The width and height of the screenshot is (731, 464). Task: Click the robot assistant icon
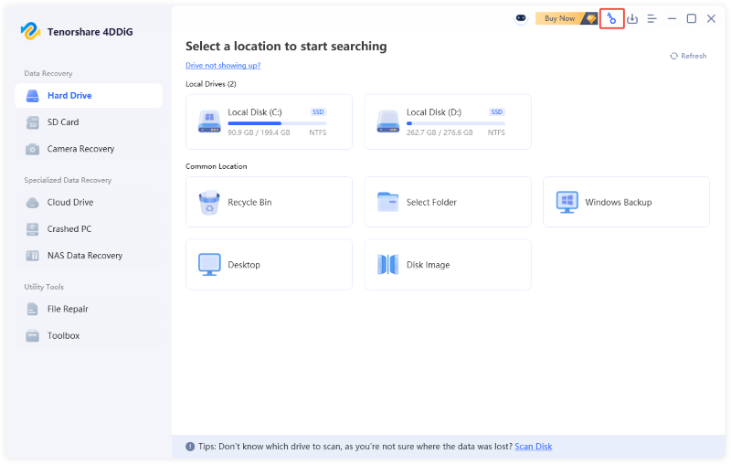pyautogui.click(x=521, y=18)
